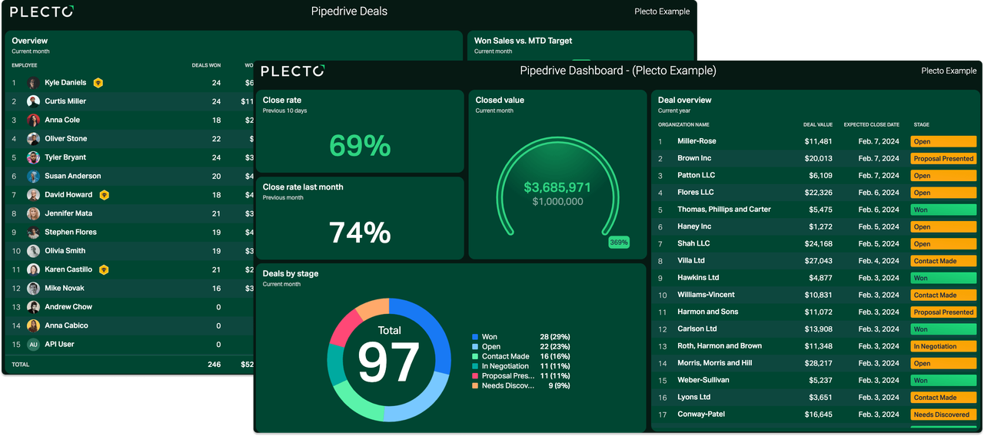This screenshot has height=436, width=984.
Task: Click the Hawkins Ltd organization name
Action: pos(698,278)
